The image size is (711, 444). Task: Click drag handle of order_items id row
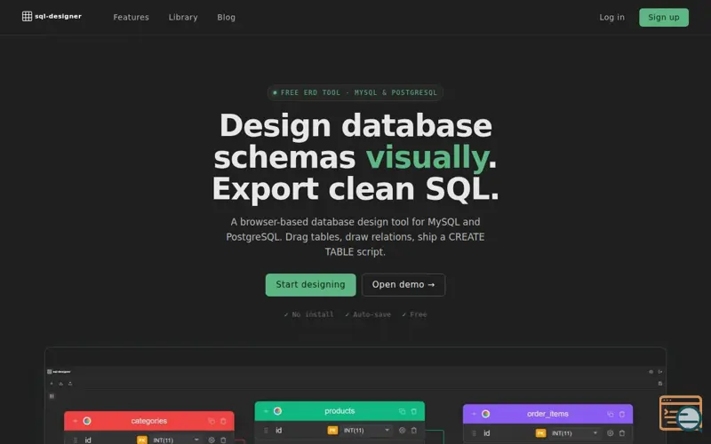475,433
